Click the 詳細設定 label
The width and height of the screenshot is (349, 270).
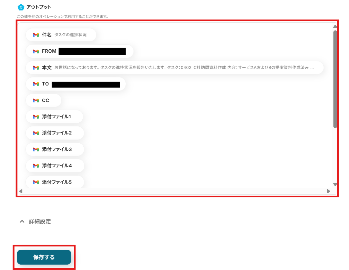(40, 221)
